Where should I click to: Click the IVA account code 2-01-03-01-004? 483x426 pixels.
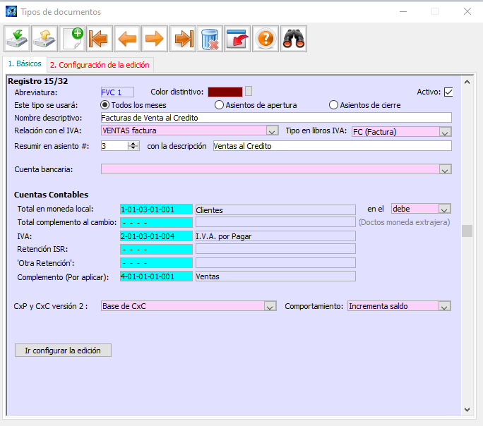pyautogui.click(x=156, y=236)
